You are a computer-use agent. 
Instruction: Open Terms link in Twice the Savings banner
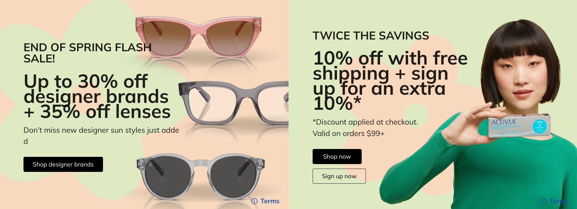click(559, 201)
